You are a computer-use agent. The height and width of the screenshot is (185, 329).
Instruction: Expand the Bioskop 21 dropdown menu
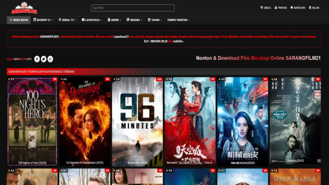tap(43, 20)
